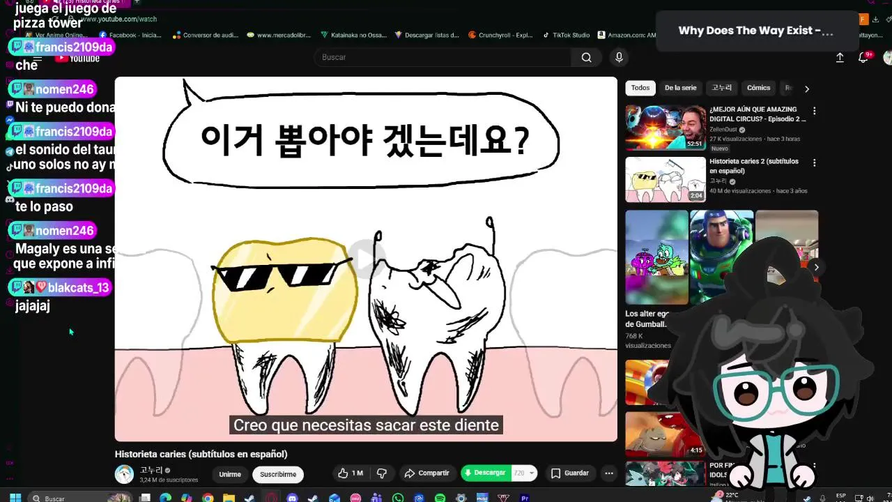Activate voice search microphone icon
The width and height of the screenshot is (892, 502).
619,57
